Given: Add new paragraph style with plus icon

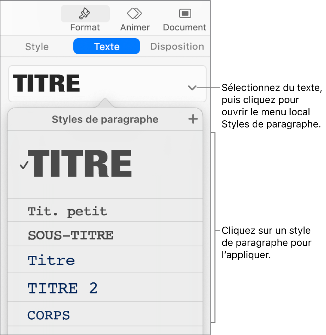Looking at the screenshot, I should 193,119.
